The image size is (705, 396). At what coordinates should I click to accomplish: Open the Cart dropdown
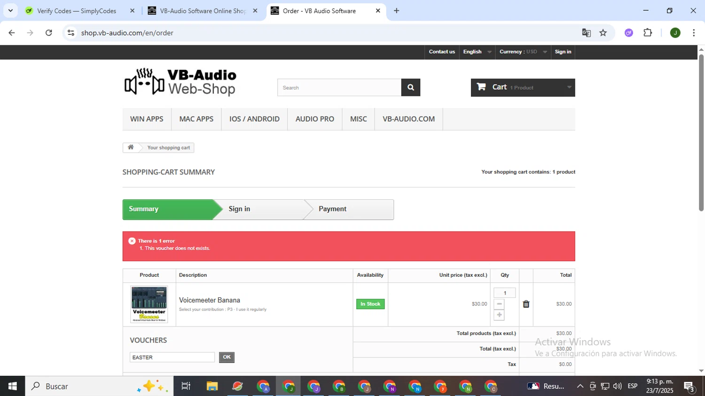pyautogui.click(x=523, y=87)
